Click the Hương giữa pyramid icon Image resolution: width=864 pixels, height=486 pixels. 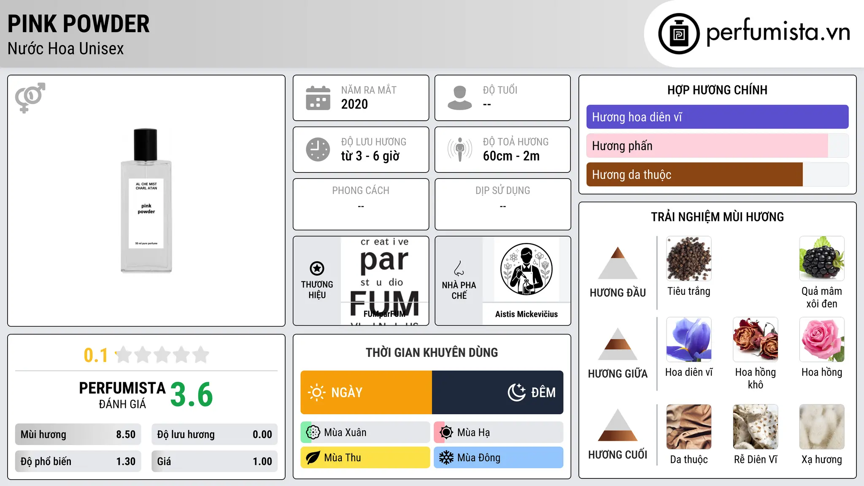click(x=618, y=344)
